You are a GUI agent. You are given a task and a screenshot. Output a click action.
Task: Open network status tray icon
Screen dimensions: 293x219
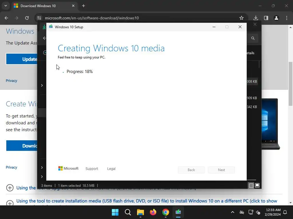click(x=251, y=212)
